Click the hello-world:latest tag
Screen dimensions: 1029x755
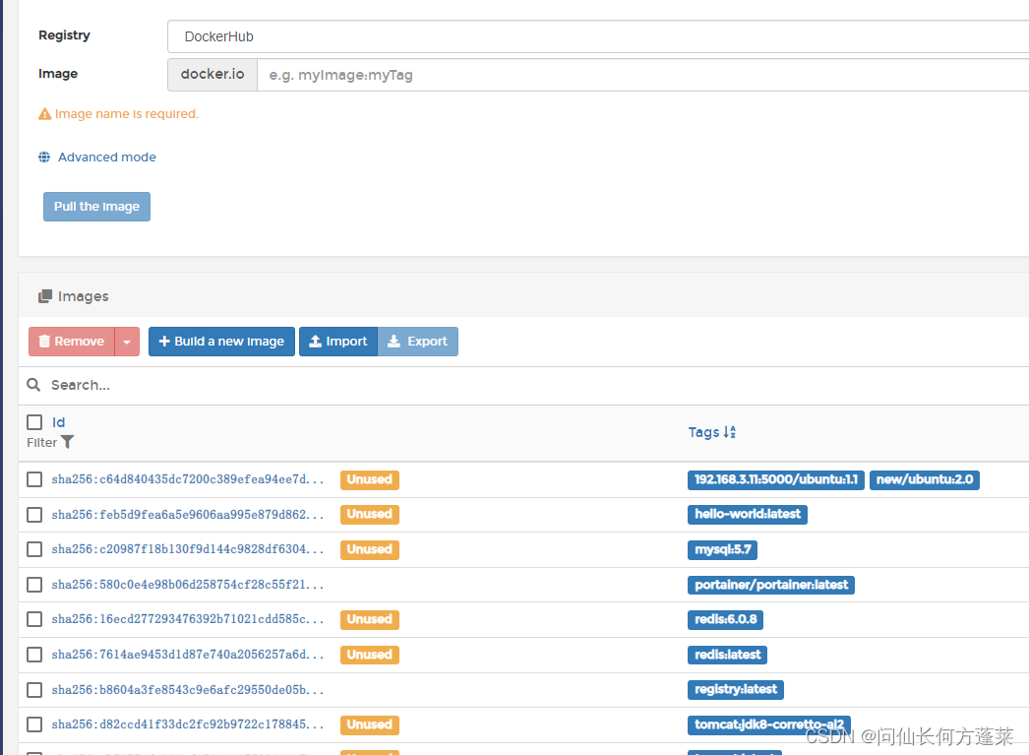[x=748, y=514]
